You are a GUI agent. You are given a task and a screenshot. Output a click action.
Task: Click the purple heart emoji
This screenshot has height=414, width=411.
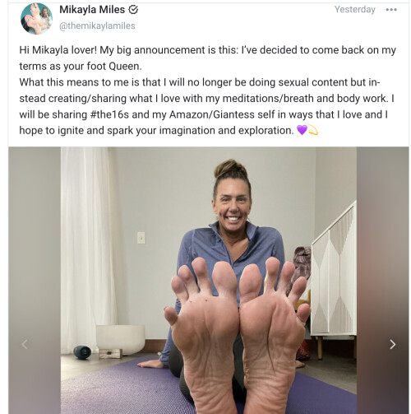coord(302,130)
